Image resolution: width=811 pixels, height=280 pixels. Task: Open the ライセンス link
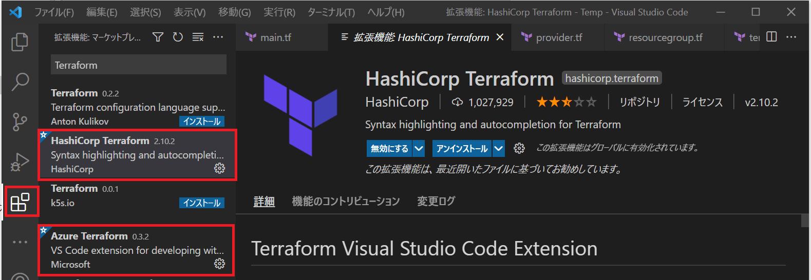pos(702,102)
